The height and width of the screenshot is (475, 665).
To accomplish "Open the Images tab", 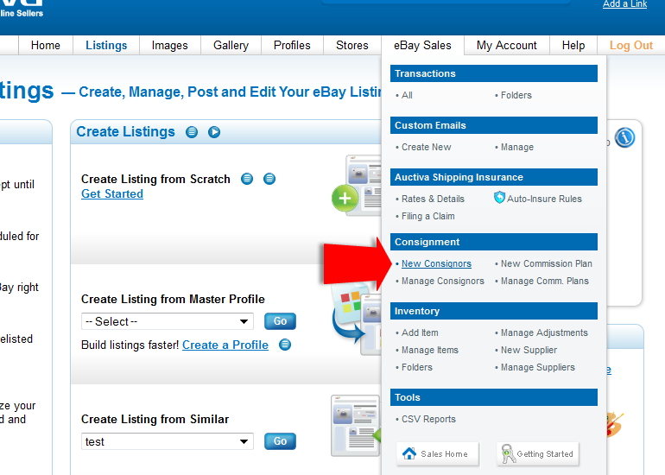I will 169,46.
